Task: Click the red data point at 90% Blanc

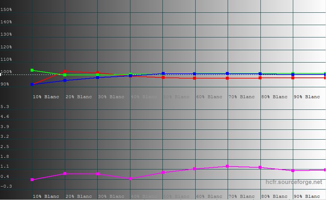Action: point(293,78)
